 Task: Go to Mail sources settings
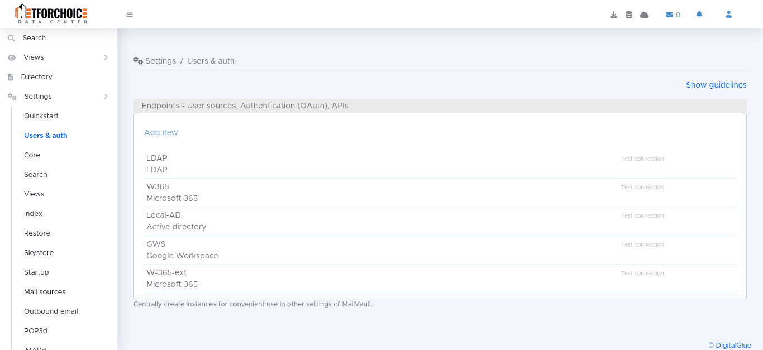point(45,292)
